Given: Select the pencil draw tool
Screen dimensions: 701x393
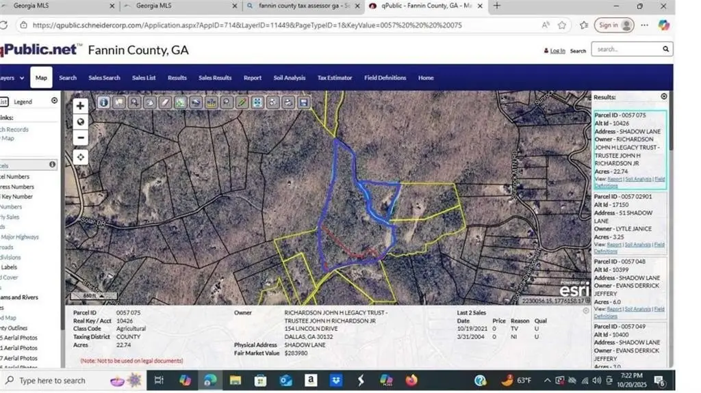Looking at the screenshot, I should tap(242, 103).
